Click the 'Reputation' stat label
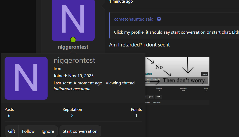Viewport: 239px width, 137px height. [x=72, y=109]
